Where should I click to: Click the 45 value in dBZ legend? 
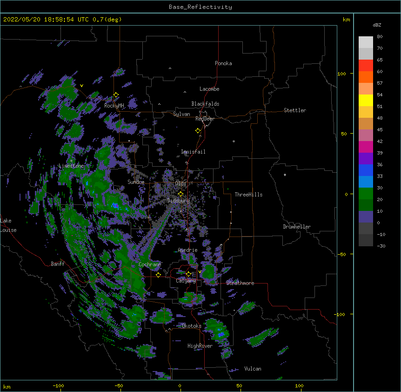(380, 130)
